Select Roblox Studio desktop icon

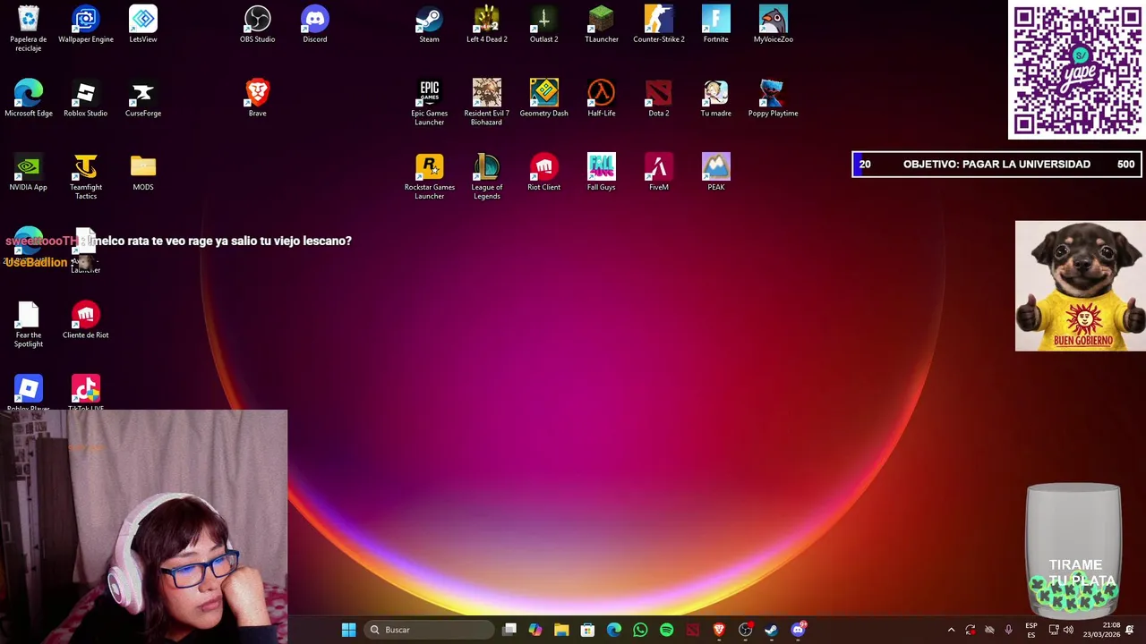(86, 98)
